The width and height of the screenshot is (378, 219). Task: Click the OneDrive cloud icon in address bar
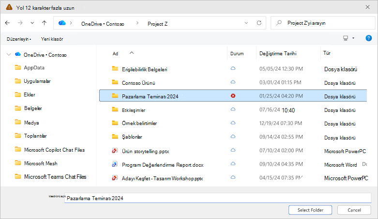[62, 23]
